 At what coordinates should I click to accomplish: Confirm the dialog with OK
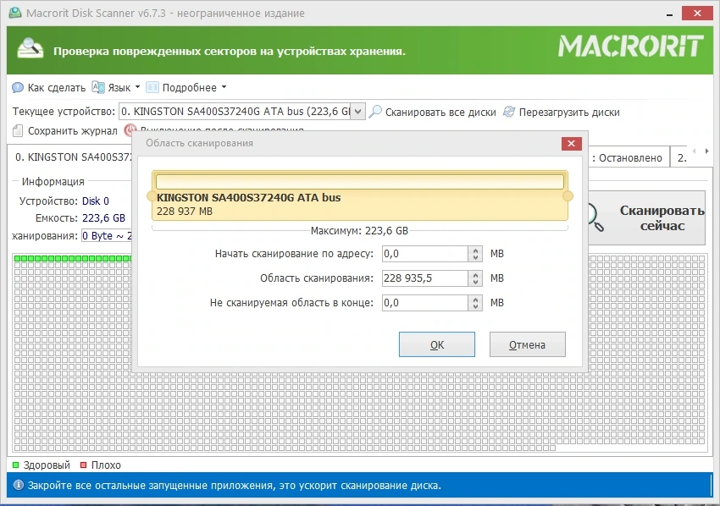437,344
